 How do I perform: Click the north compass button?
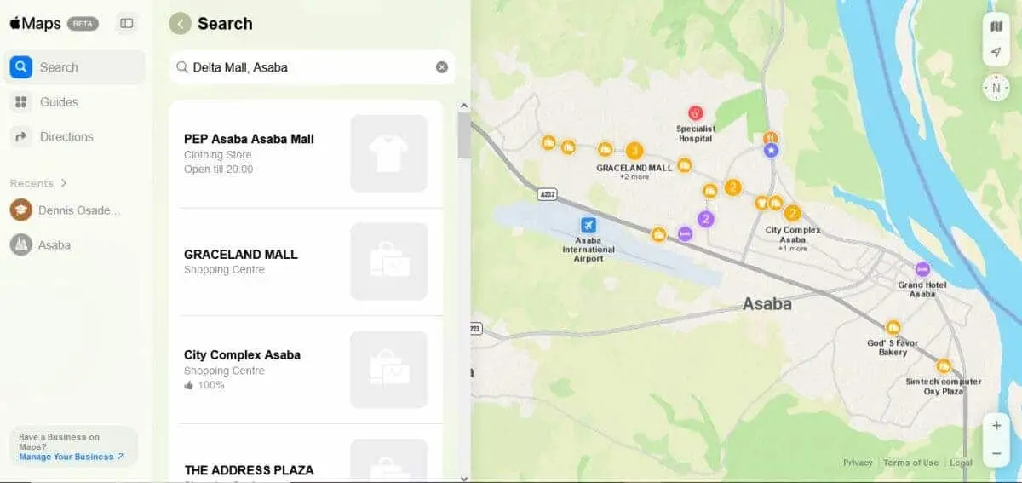point(996,87)
